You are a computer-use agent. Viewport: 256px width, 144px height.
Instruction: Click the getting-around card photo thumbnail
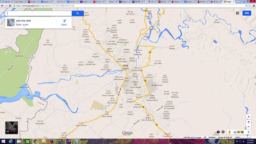11,22
